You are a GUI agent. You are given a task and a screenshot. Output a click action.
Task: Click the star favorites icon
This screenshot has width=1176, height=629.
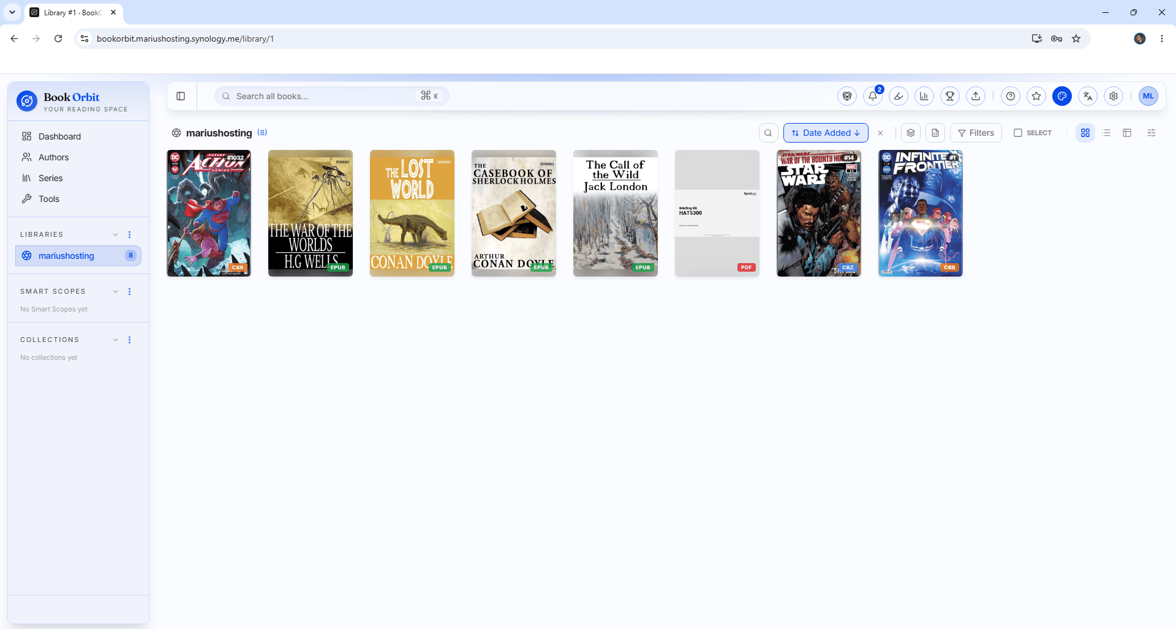pyautogui.click(x=1036, y=96)
